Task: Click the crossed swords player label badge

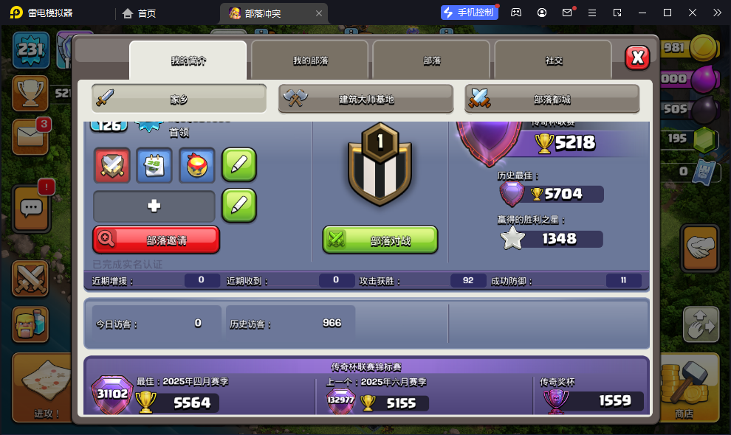Action: click(x=112, y=165)
